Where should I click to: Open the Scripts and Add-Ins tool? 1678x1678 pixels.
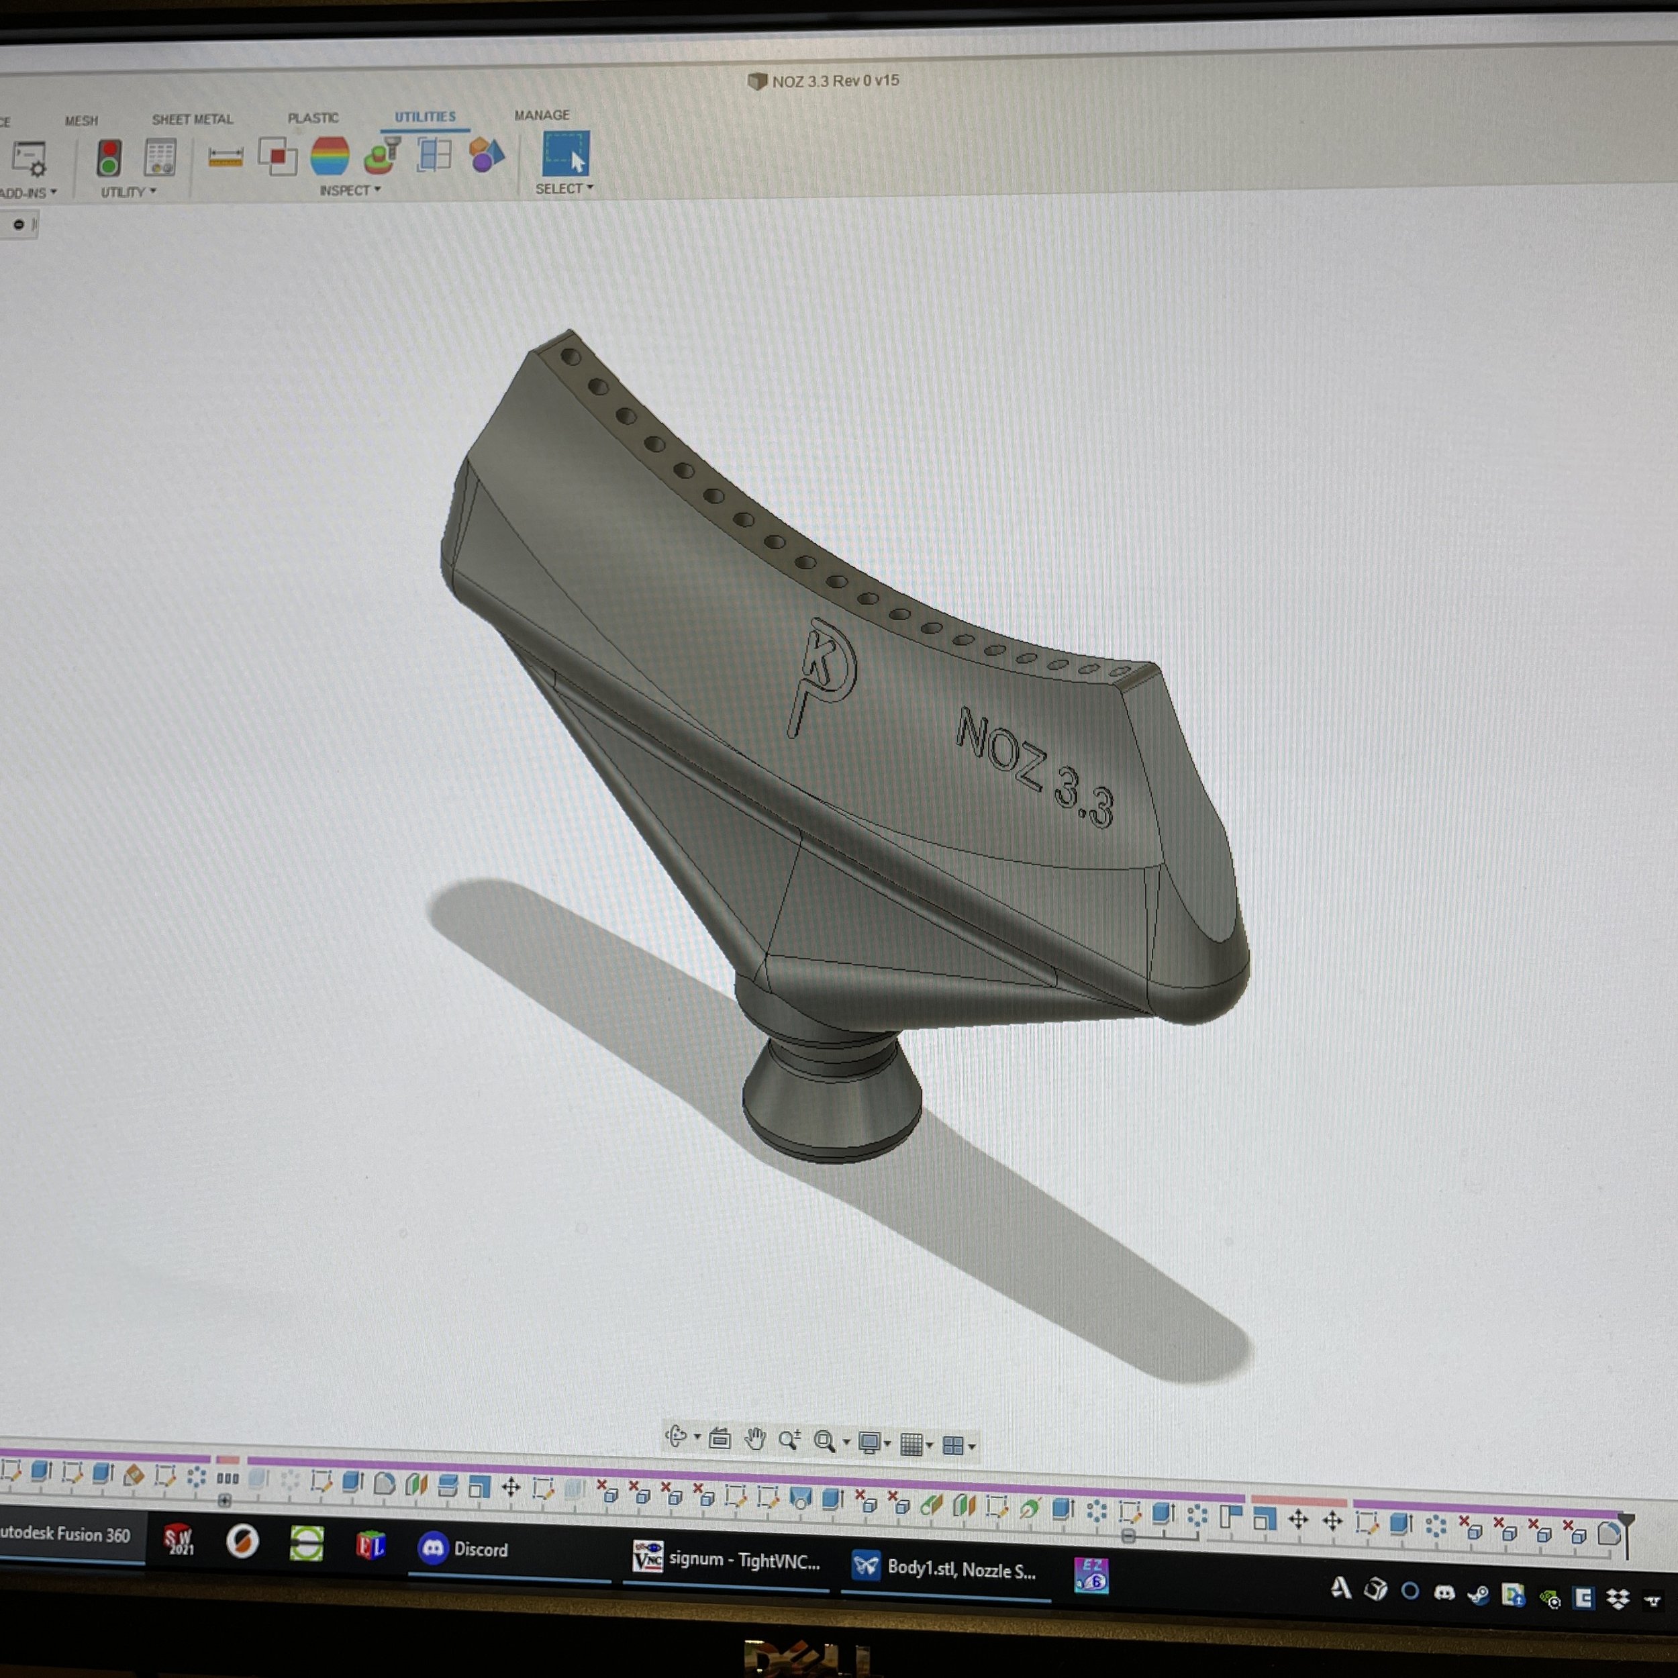(x=29, y=160)
